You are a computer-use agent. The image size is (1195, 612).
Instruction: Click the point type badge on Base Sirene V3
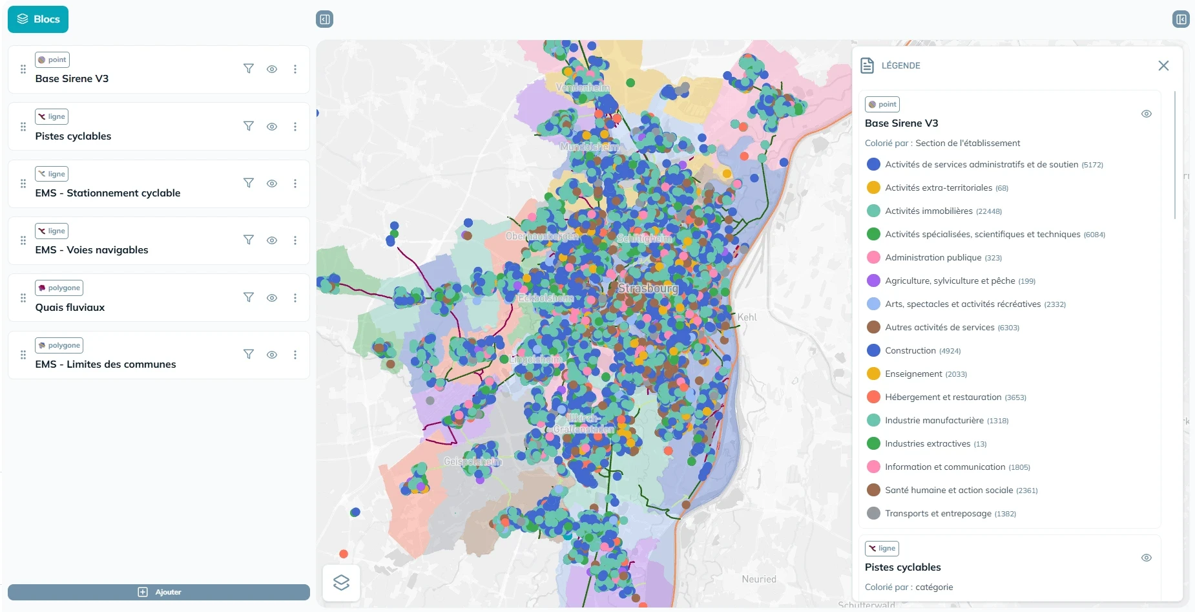(x=52, y=59)
